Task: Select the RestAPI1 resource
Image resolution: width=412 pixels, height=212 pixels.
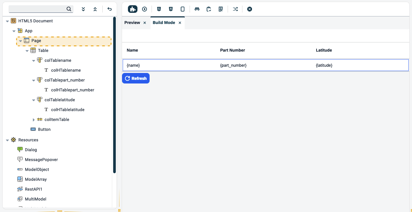Action: coord(34,189)
